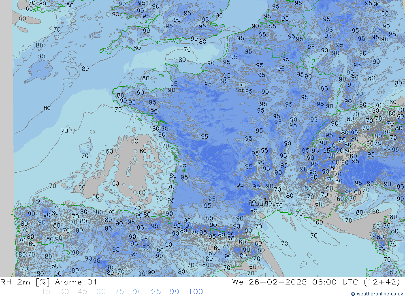Select the 60 value in the bottom legend
405x297 pixels.
101,292
